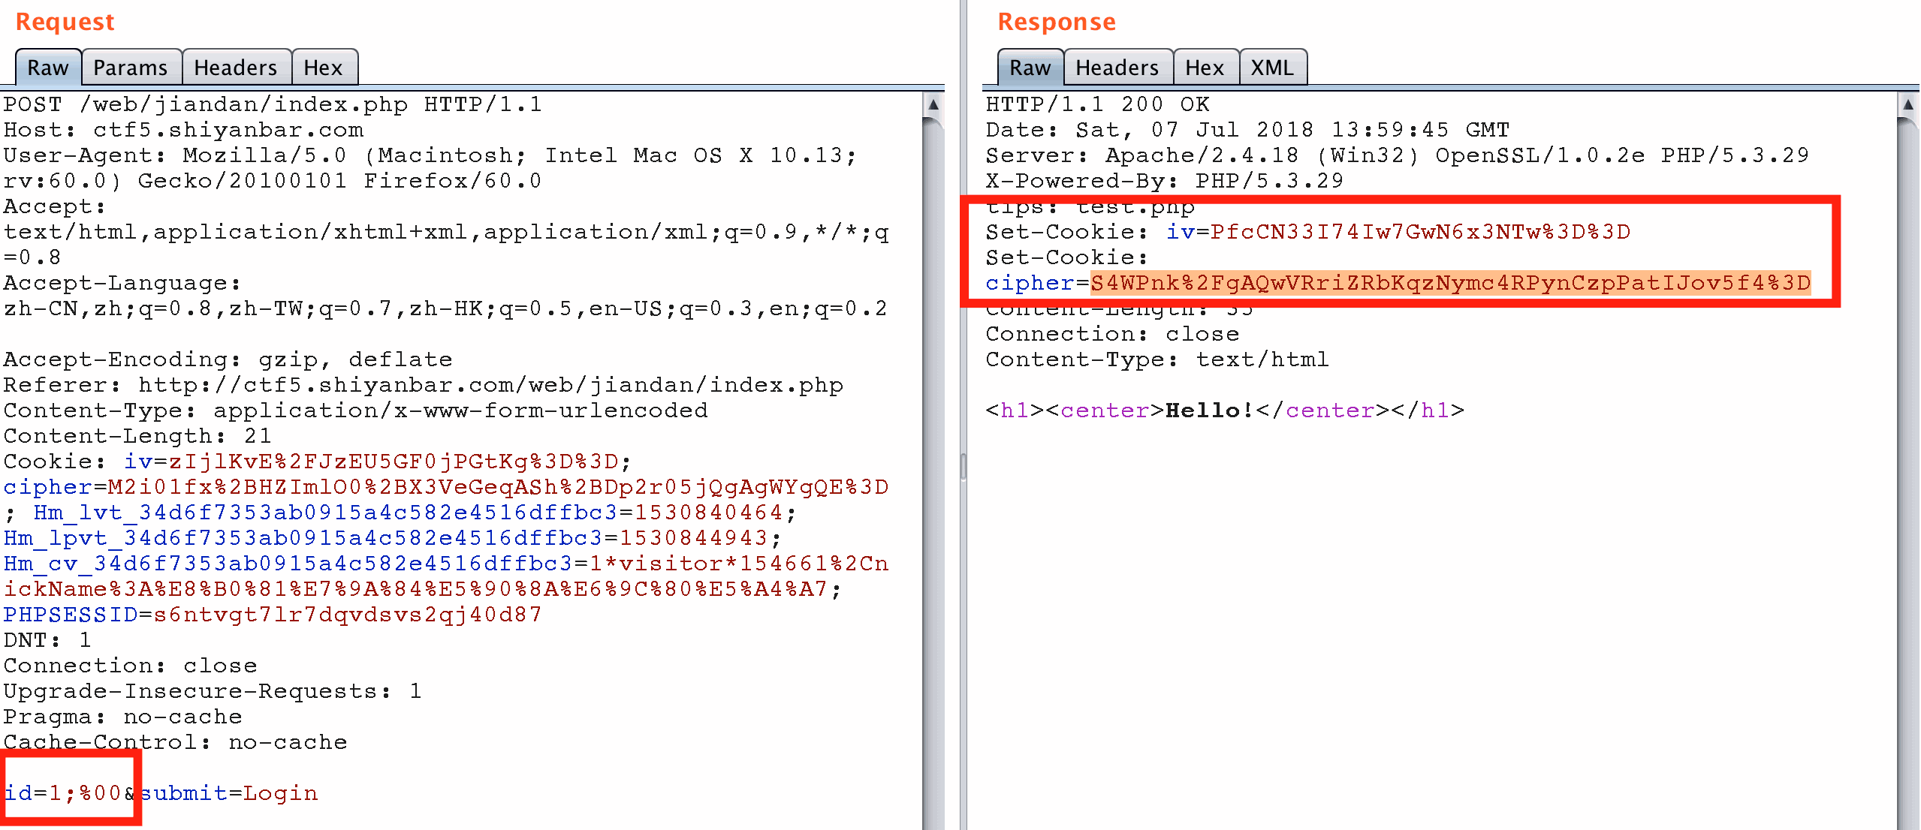This screenshot has width=1921, height=830.
Task: Click the request cipher cookie value
Action: pyautogui.click(x=499, y=487)
